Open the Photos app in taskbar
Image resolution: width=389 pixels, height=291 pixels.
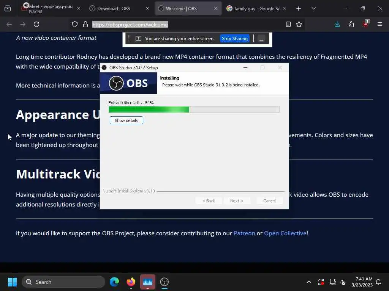(x=148, y=282)
